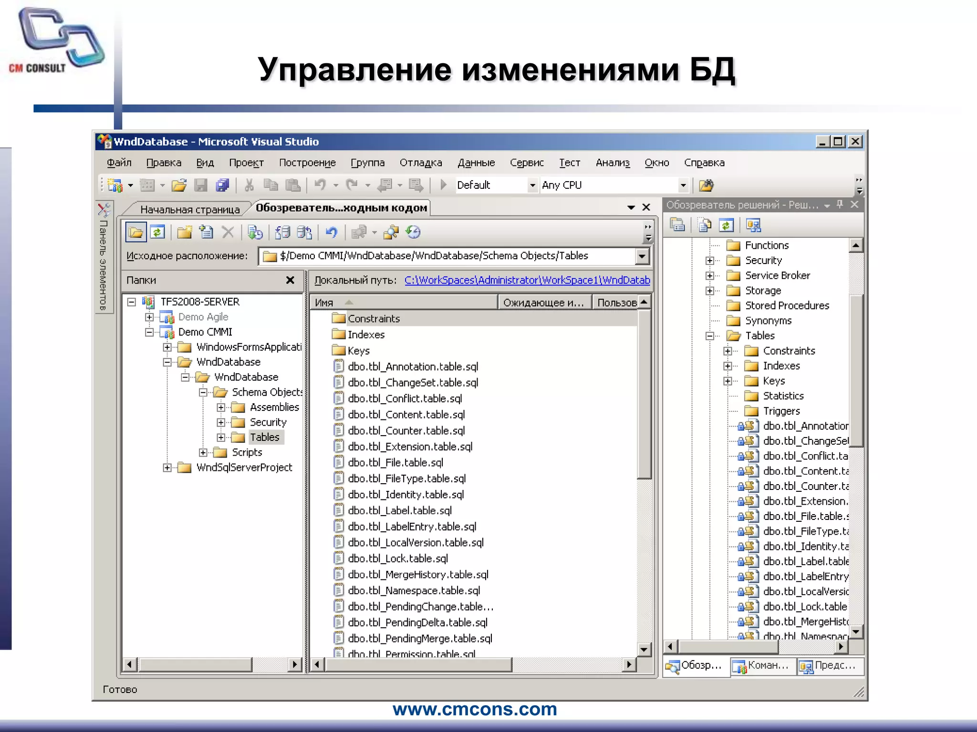977x732 pixels.
Task: Click the Get Latest Version icon
Action: click(255, 233)
